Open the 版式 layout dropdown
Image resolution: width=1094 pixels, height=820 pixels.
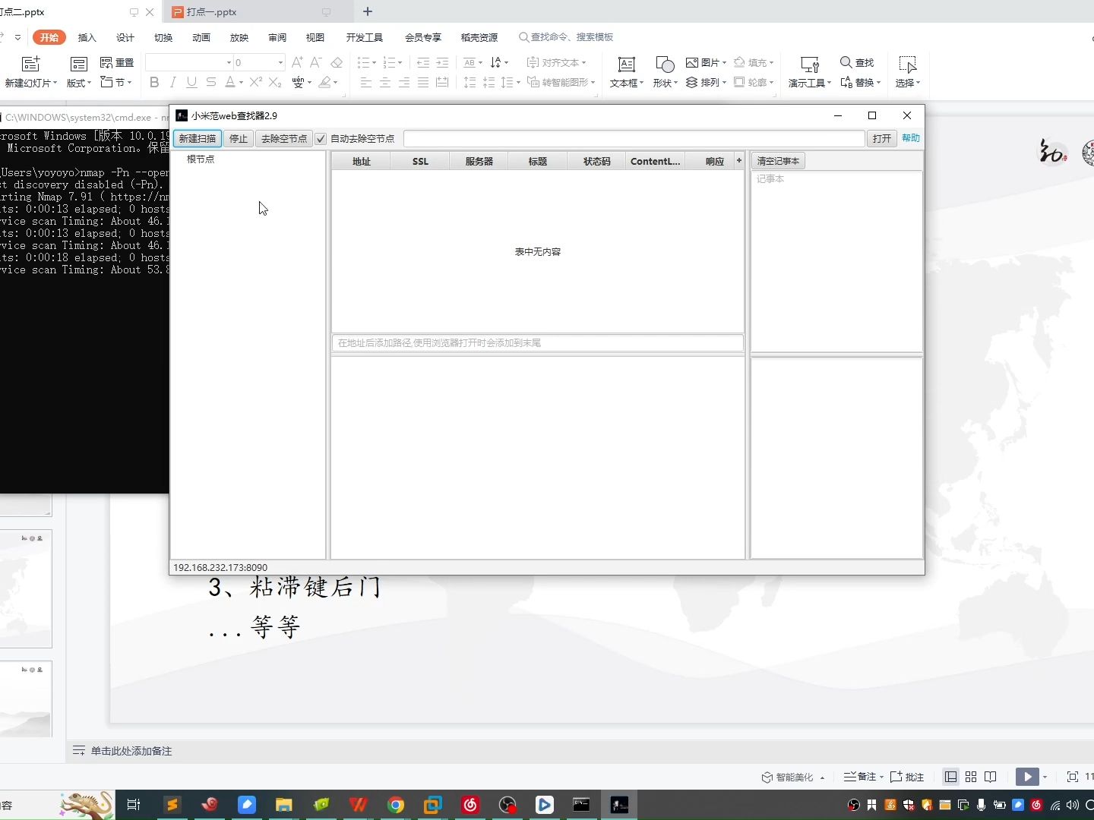(x=78, y=83)
